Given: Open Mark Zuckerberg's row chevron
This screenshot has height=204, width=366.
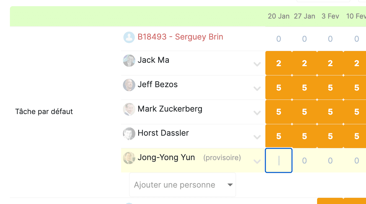Looking at the screenshot, I should pos(257,113).
